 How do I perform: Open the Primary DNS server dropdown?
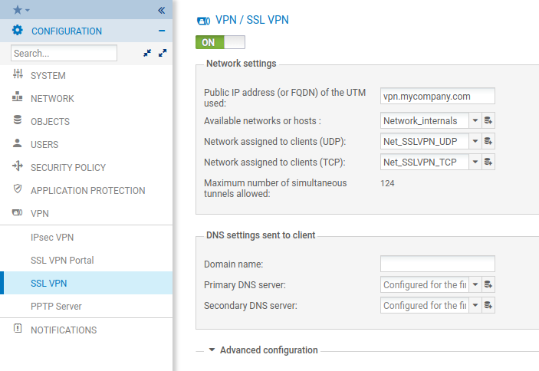click(x=475, y=284)
